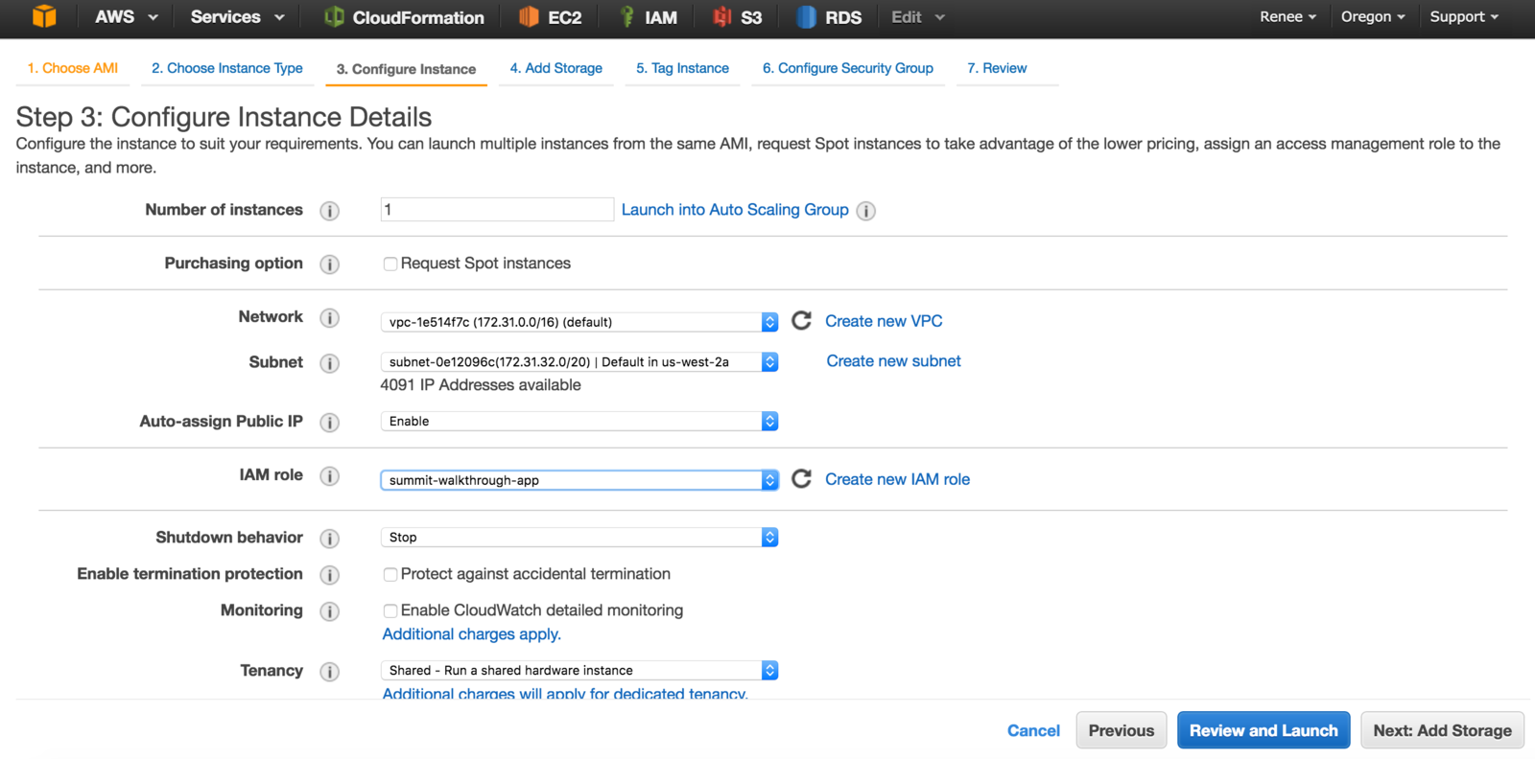
Task: Refresh the Network VPC list
Action: click(x=802, y=320)
